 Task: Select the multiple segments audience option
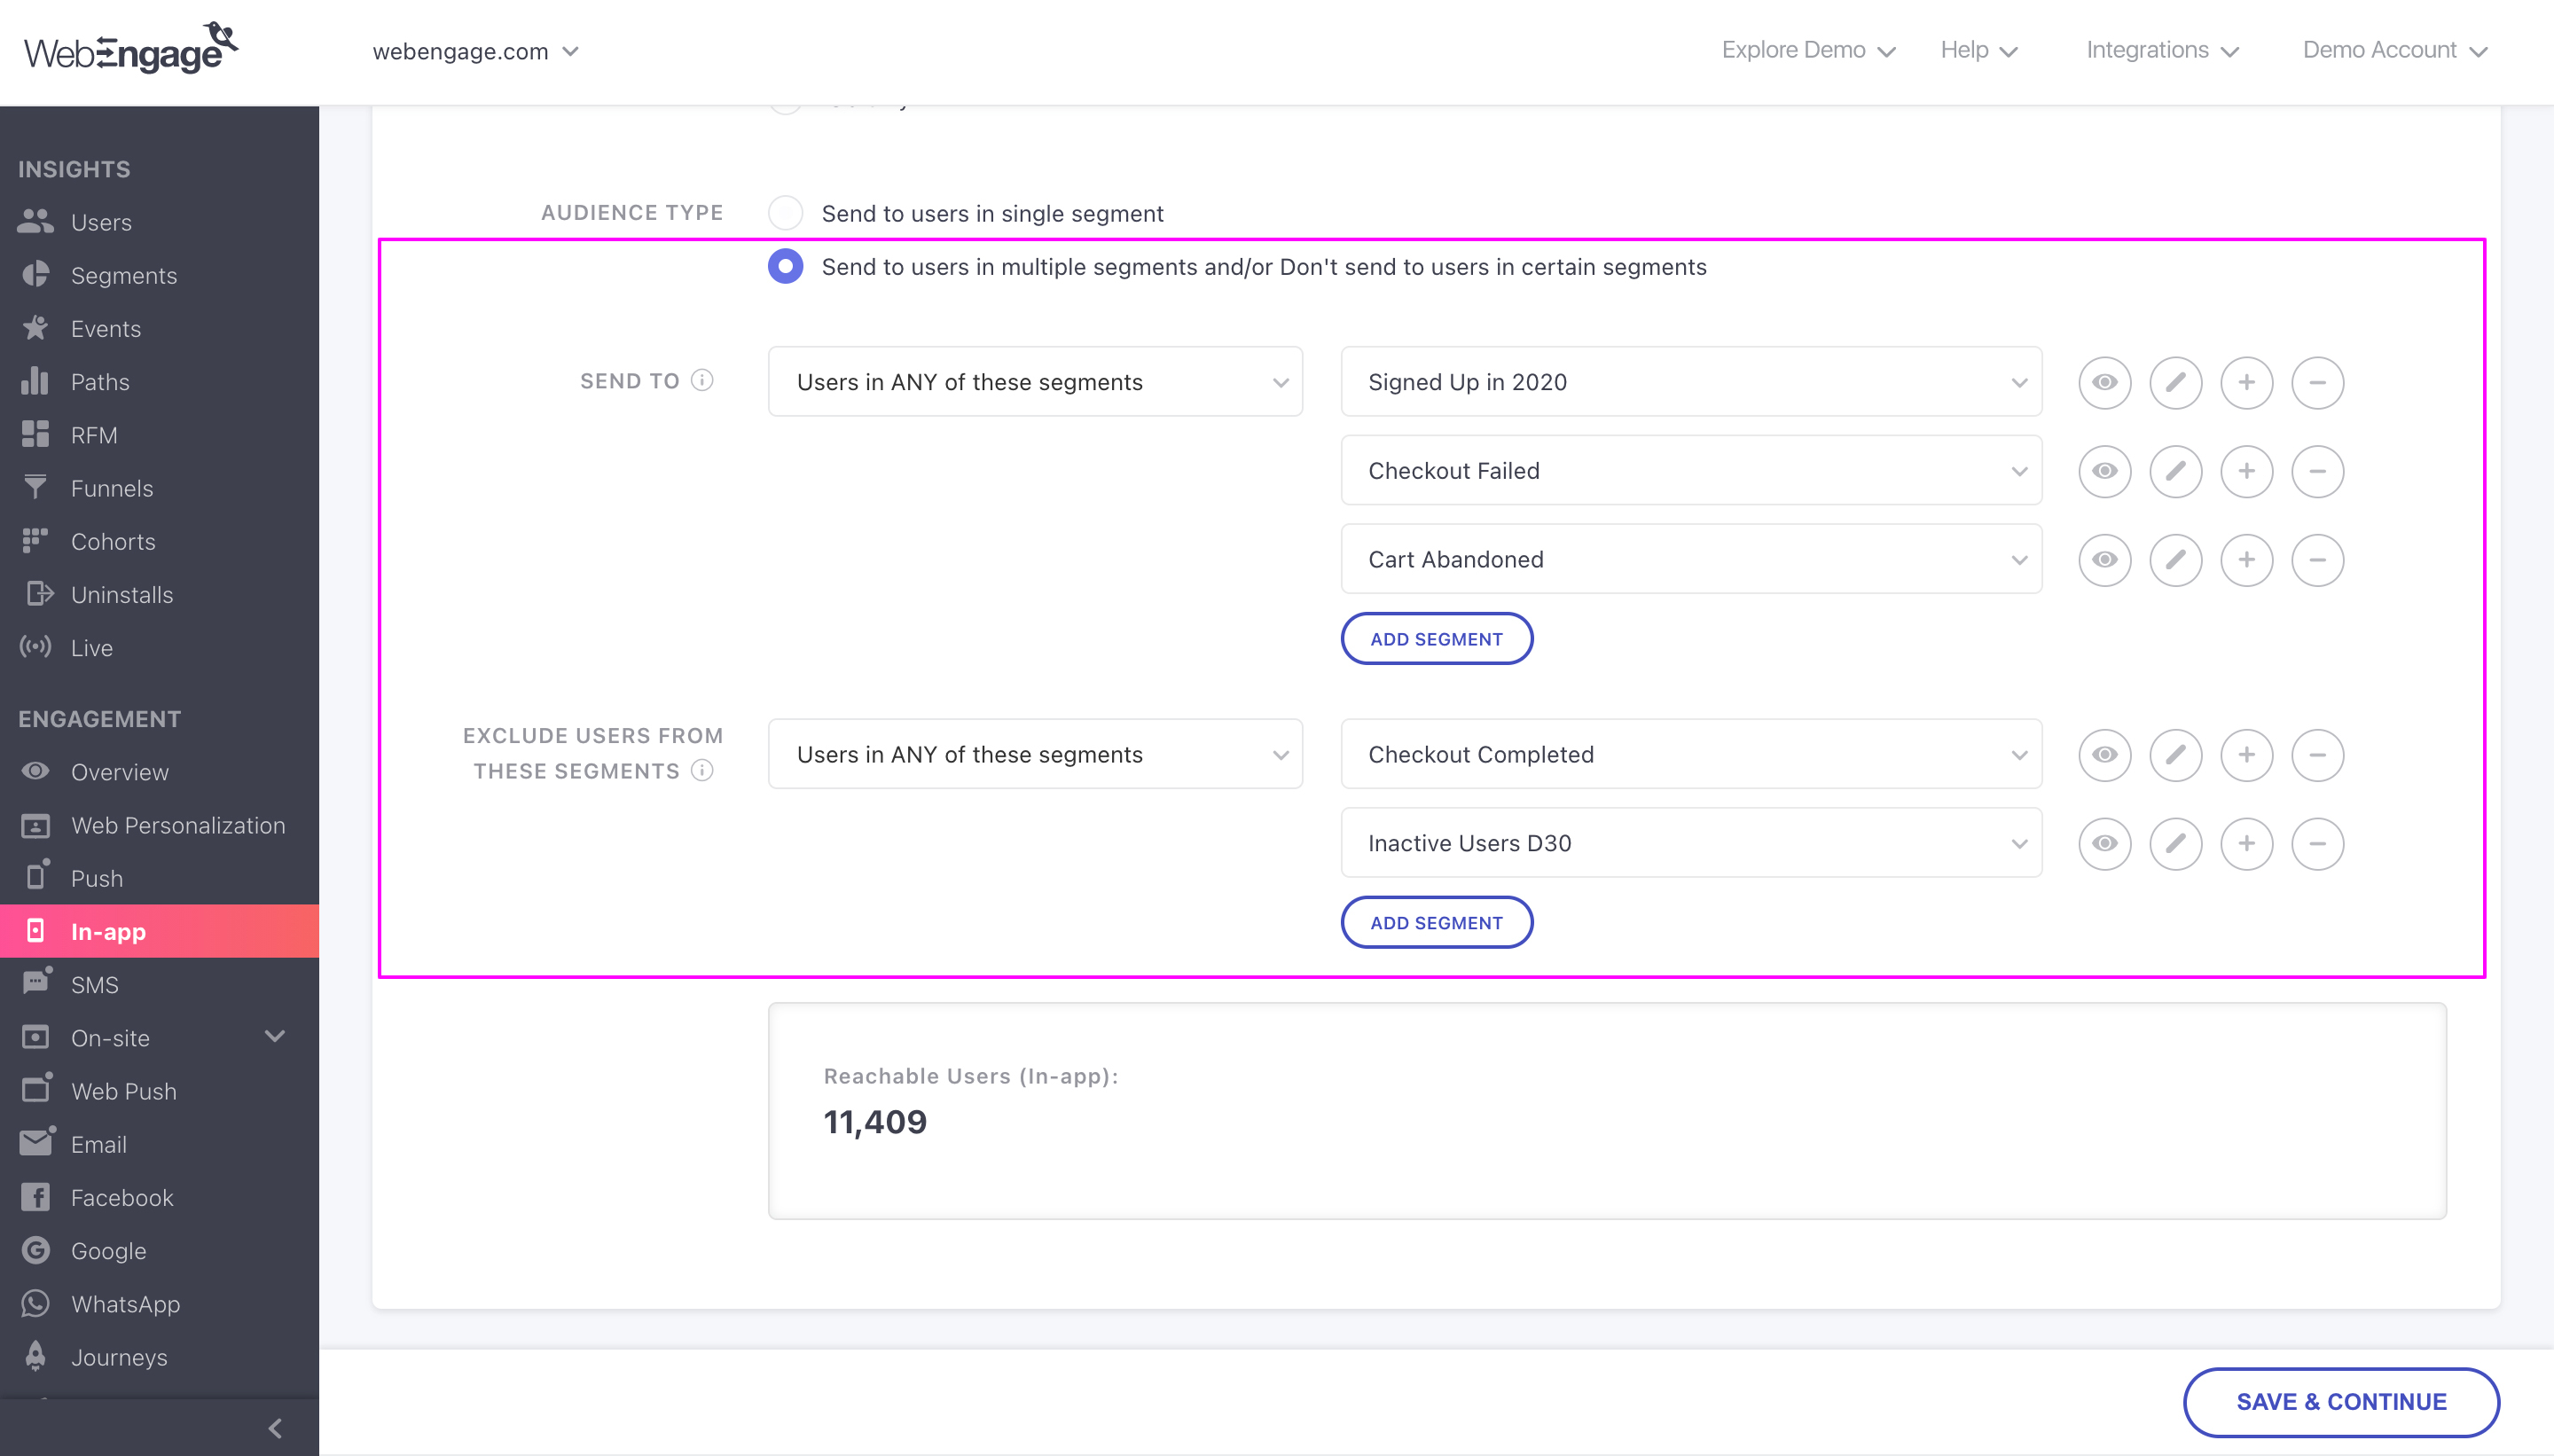tap(786, 266)
